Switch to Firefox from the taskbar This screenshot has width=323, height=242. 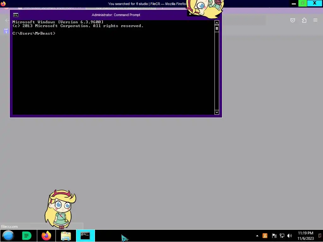click(x=46, y=236)
